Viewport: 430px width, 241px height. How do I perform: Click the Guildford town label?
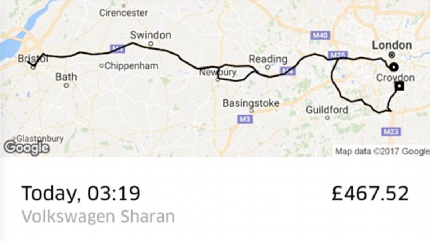click(x=327, y=110)
